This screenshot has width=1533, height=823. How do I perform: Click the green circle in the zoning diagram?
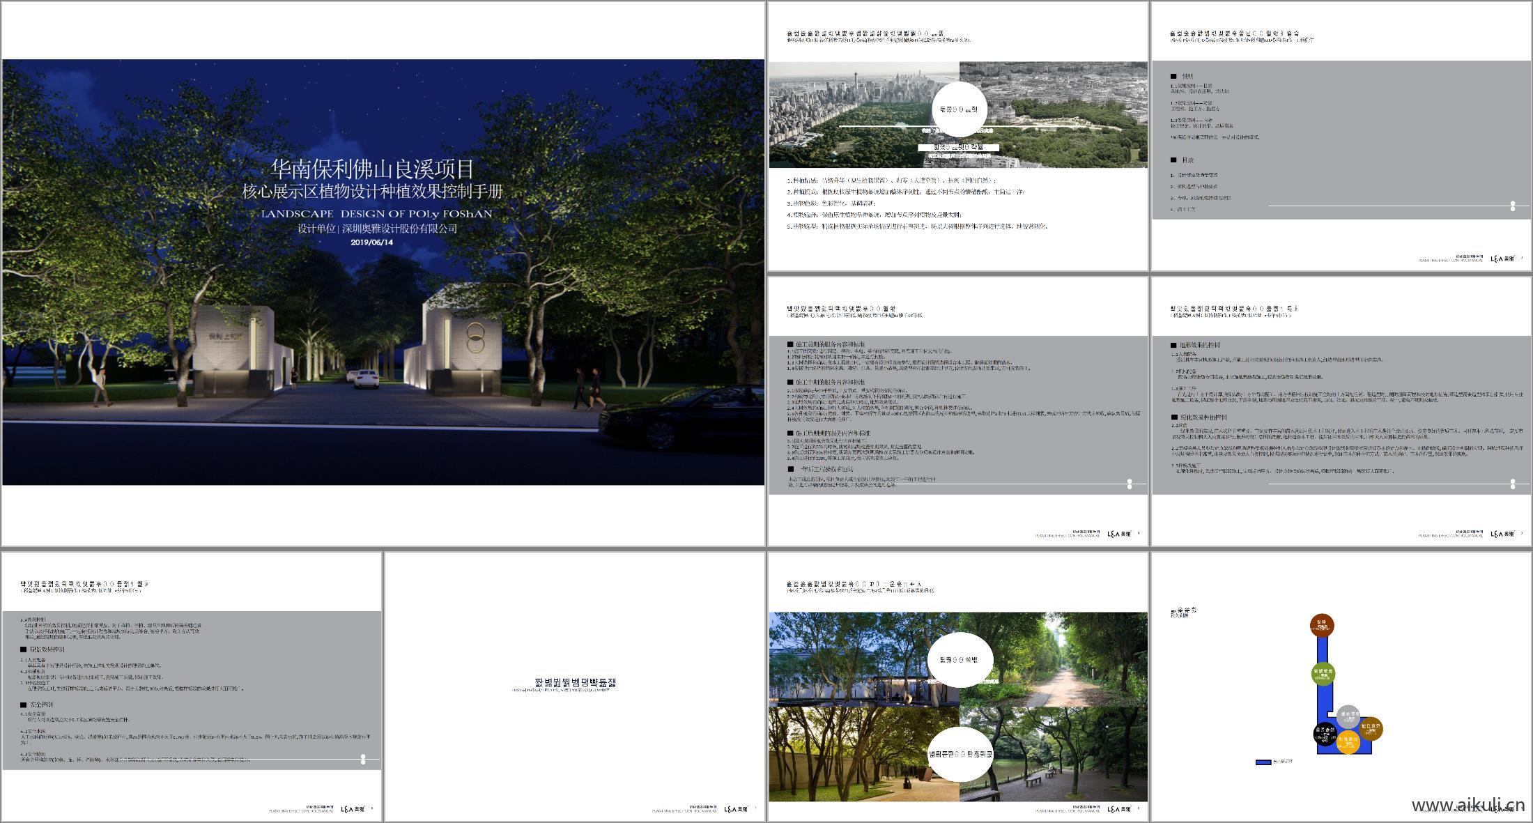pyautogui.click(x=1322, y=673)
